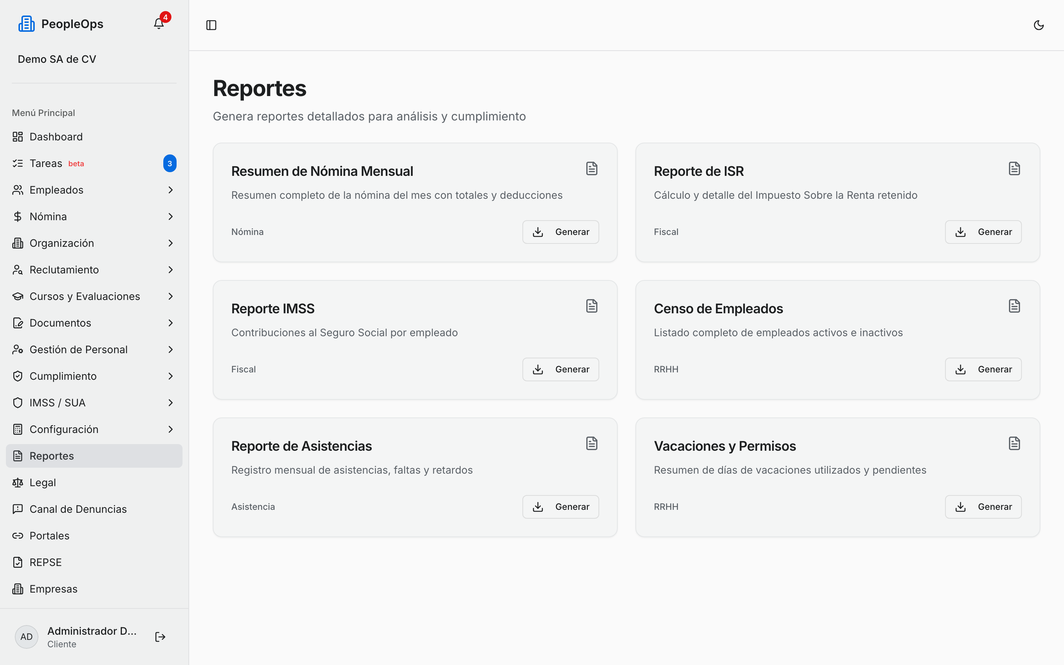Toggle dark mode with moon icon
The width and height of the screenshot is (1064, 665).
(1039, 25)
